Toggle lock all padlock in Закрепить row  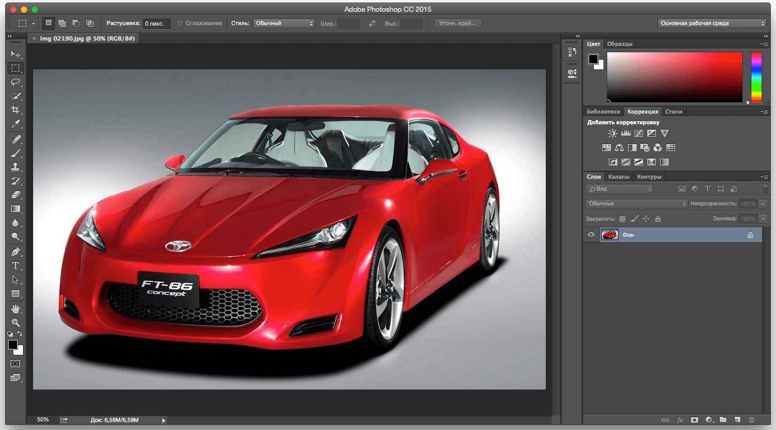[x=658, y=219]
